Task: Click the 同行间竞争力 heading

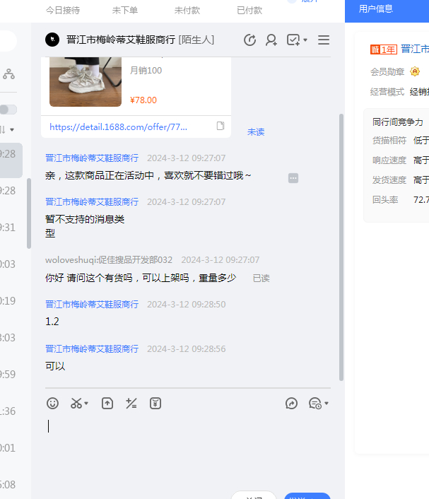Action: coord(398,122)
